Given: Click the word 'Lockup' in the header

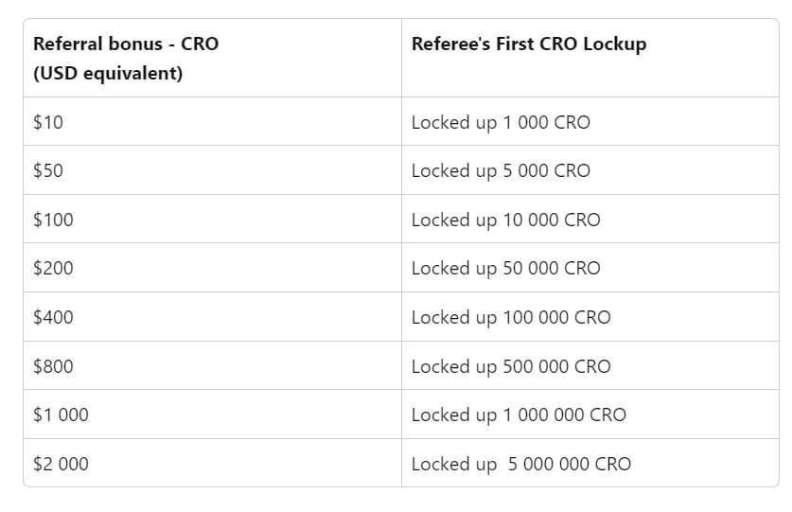Looking at the screenshot, I should coord(614,44).
